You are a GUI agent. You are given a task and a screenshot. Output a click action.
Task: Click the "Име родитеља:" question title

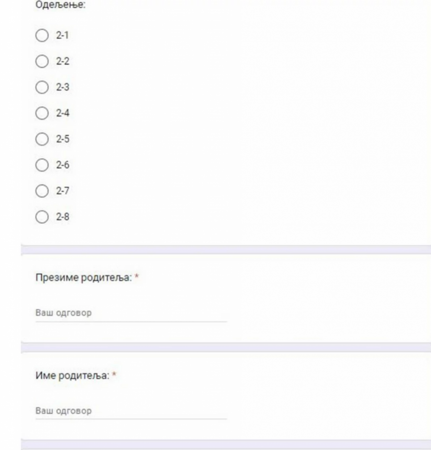[73, 376]
